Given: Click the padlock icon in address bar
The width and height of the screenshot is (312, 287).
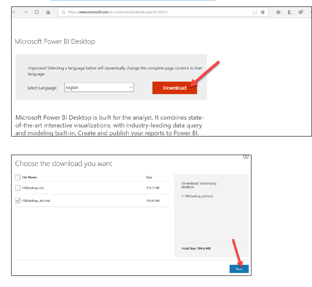Looking at the screenshot, I should (64, 12).
